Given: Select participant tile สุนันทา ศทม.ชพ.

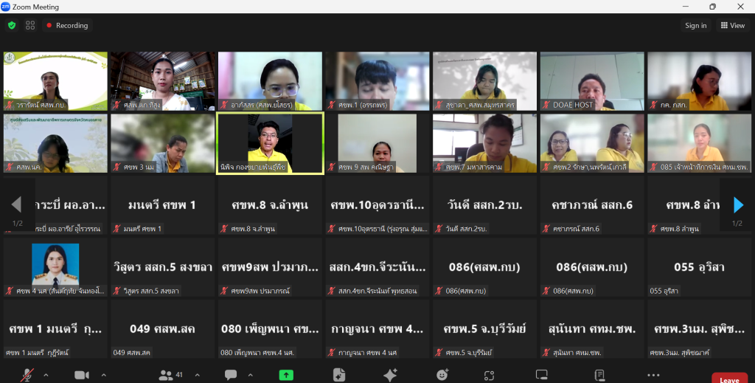Looking at the screenshot, I should [592, 329].
